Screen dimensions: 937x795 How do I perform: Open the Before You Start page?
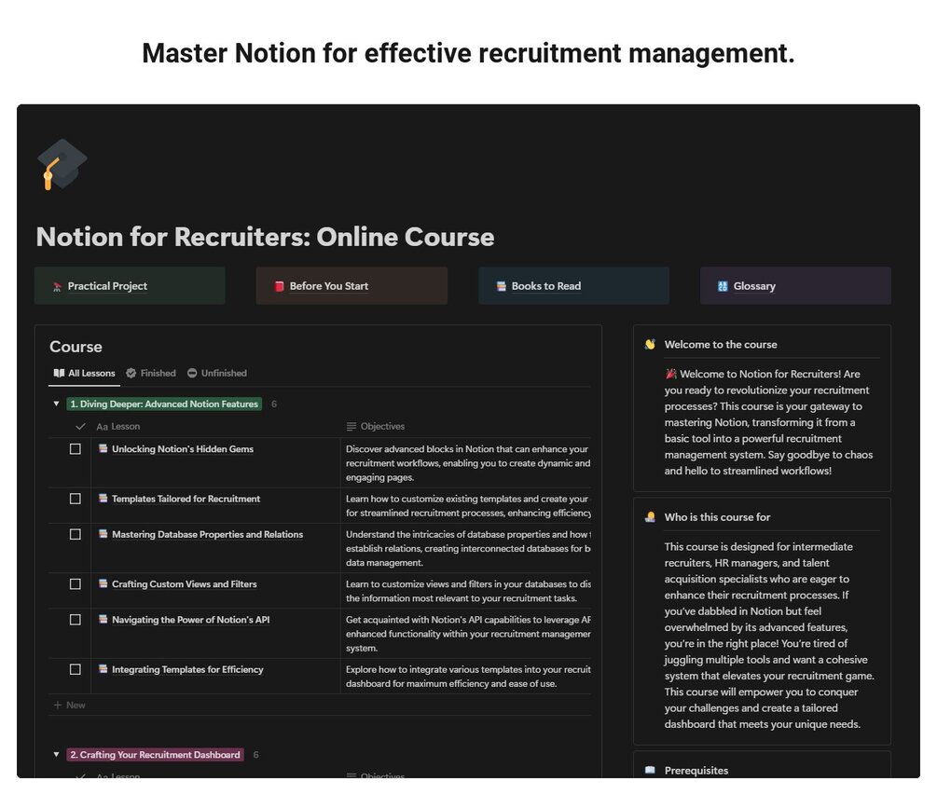(351, 286)
